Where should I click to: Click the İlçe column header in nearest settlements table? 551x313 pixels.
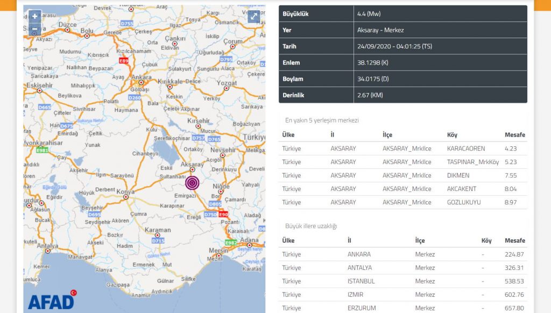point(387,134)
